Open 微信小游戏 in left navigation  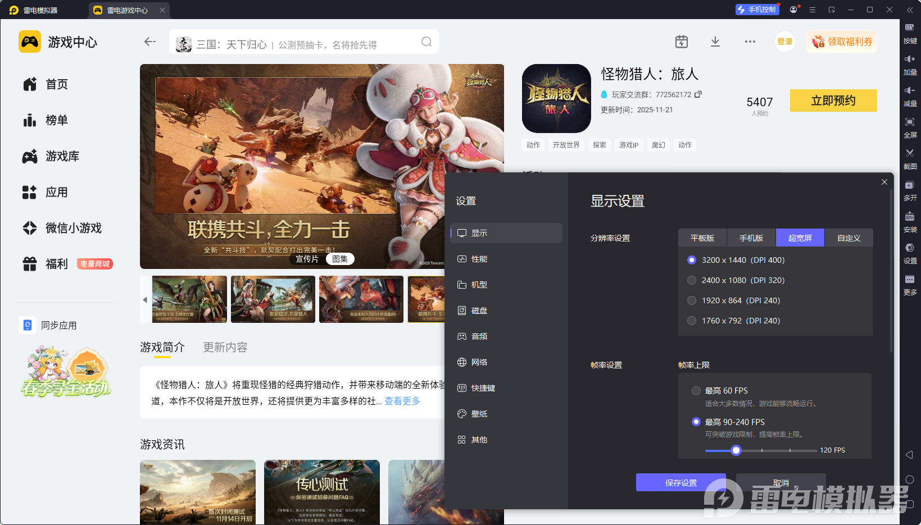62,228
